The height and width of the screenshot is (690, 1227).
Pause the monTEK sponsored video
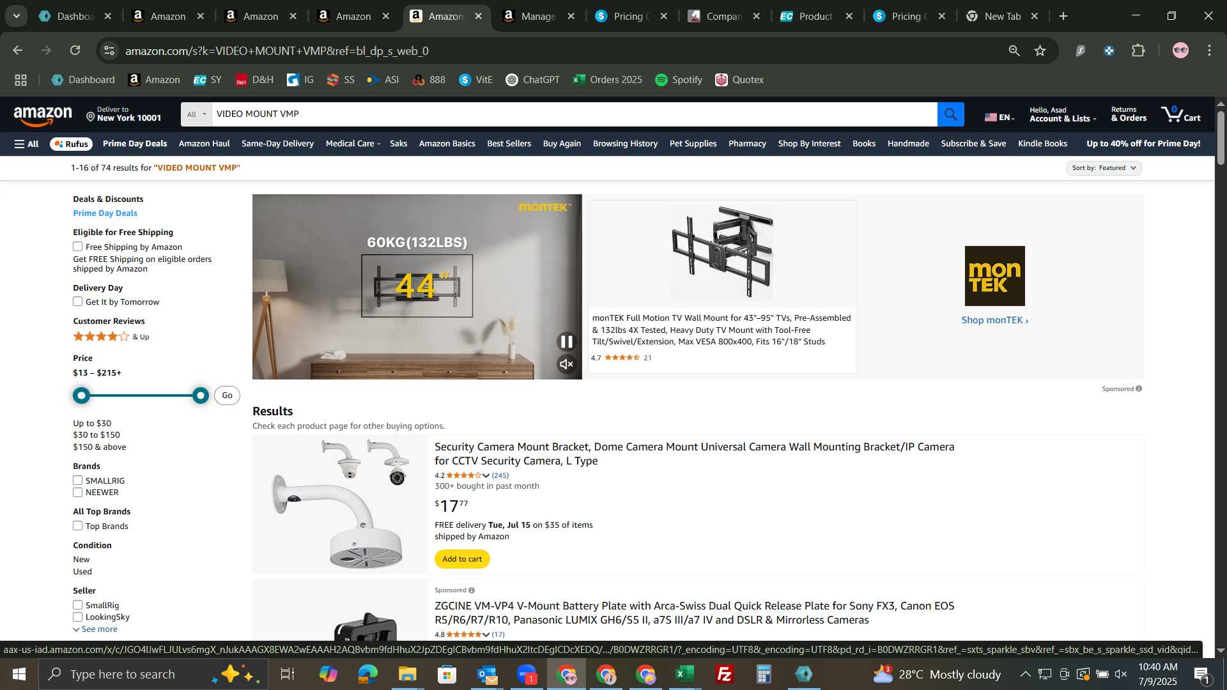566,342
